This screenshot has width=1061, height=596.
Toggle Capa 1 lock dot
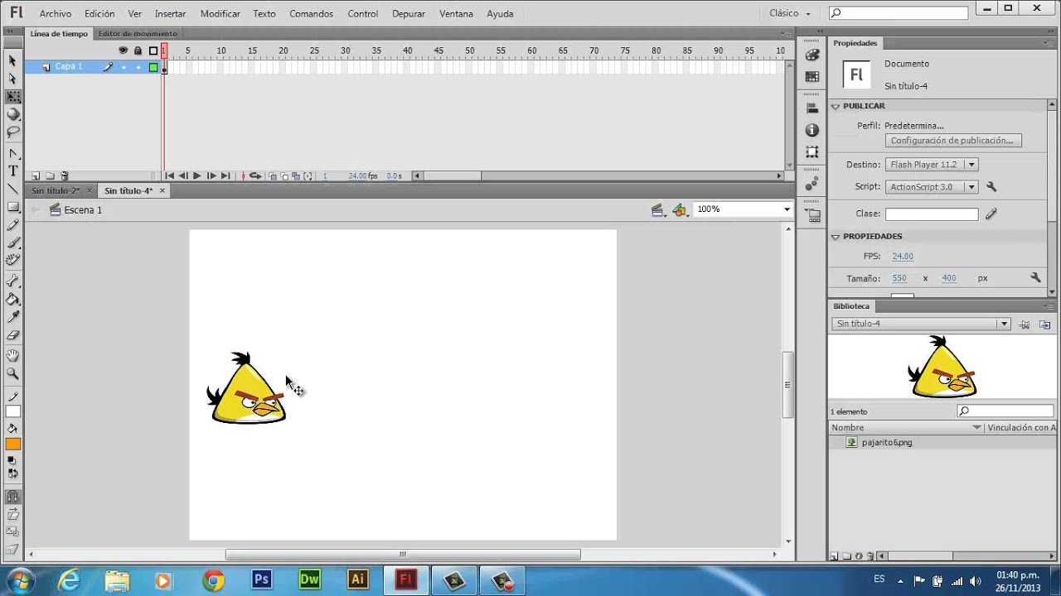point(138,67)
